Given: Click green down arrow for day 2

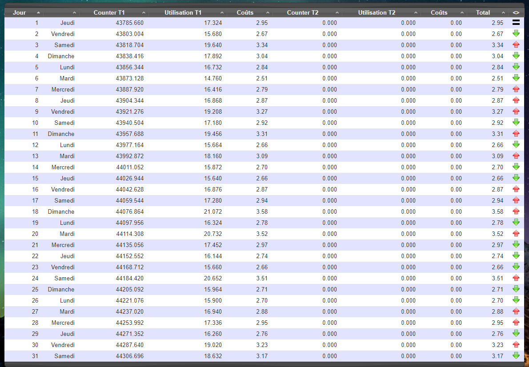Looking at the screenshot, I should [x=516, y=33].
